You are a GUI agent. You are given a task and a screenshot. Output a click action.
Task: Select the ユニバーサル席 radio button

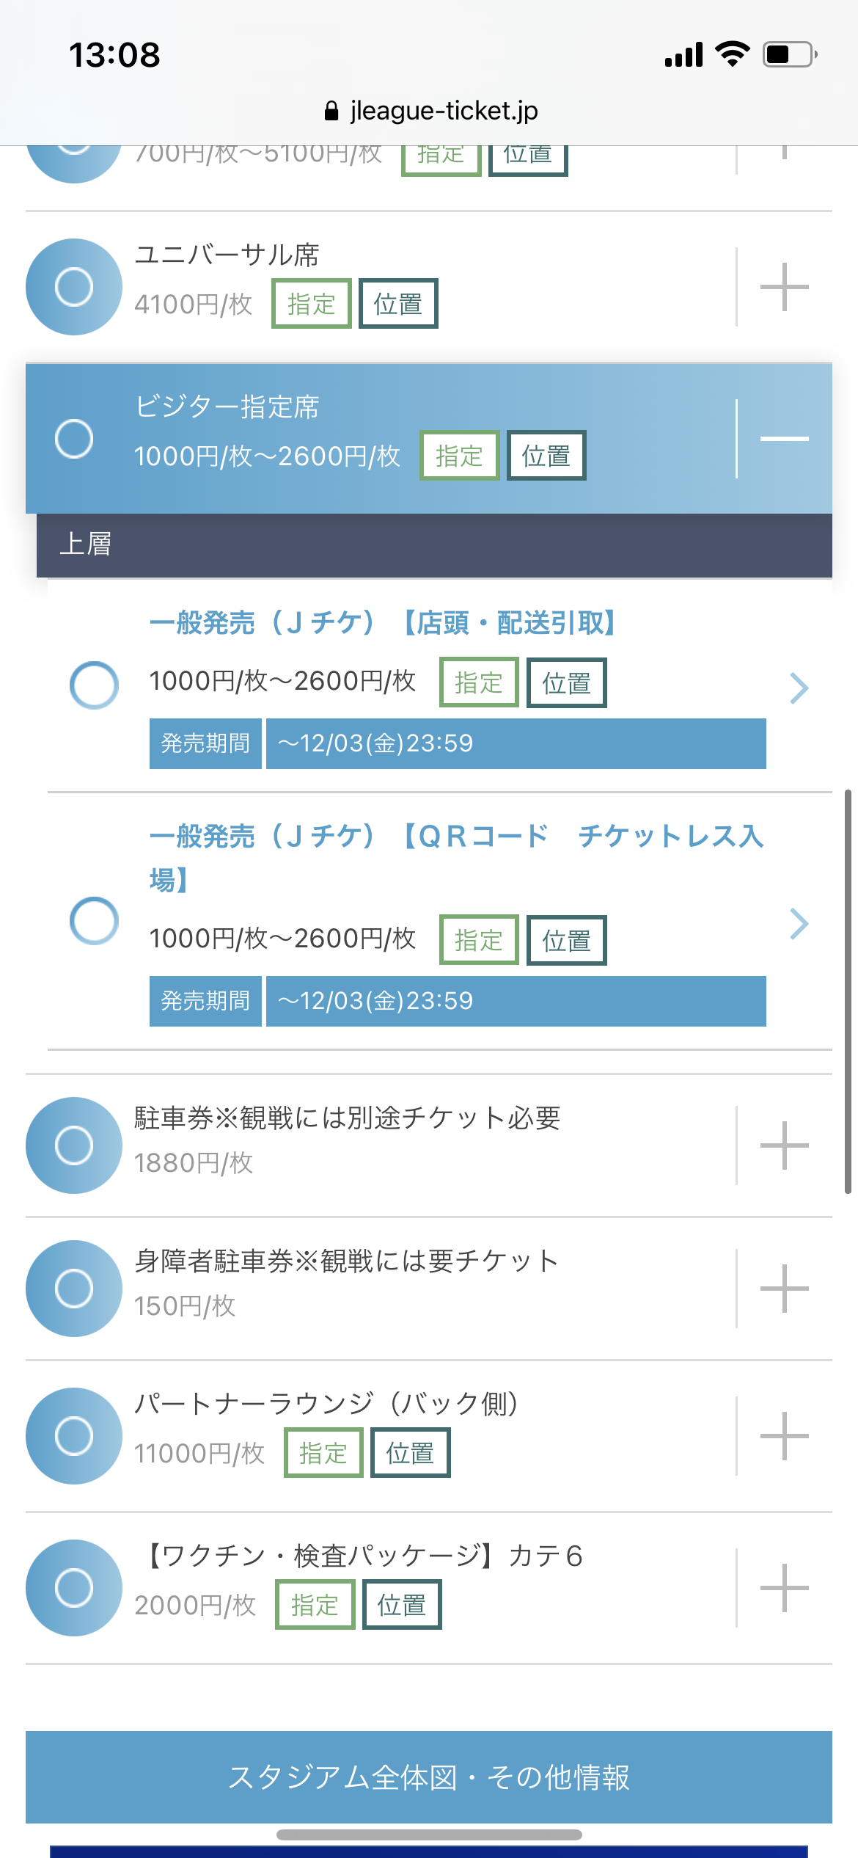coord(74,287)
